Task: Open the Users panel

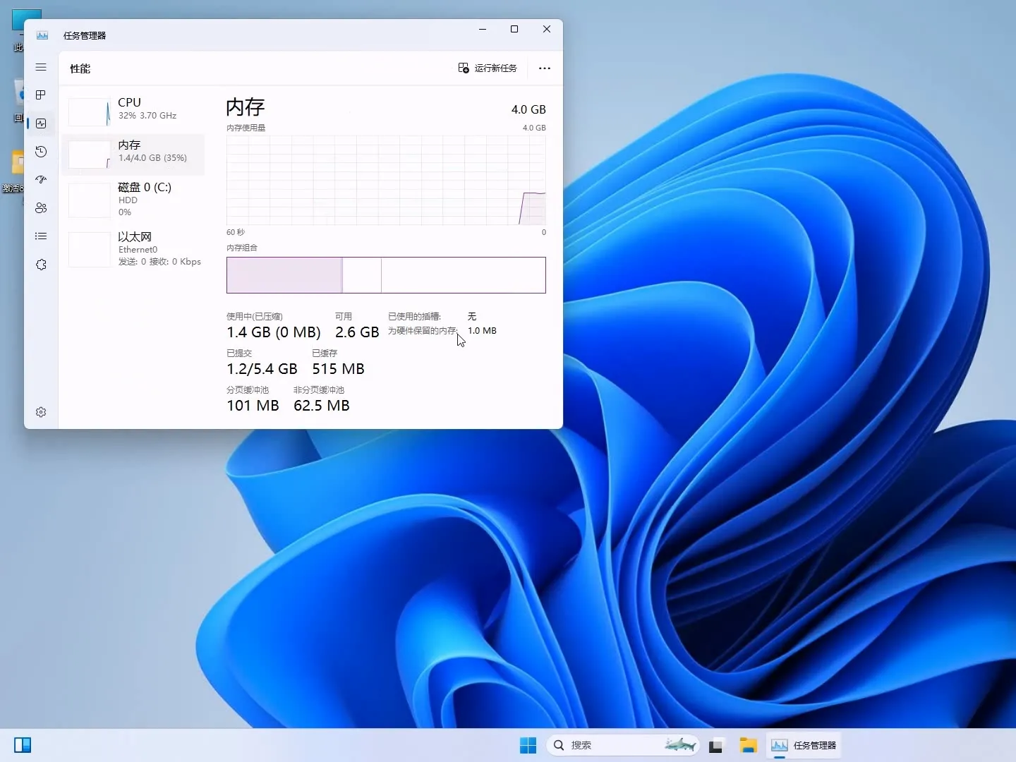Action: pos(40,208)
